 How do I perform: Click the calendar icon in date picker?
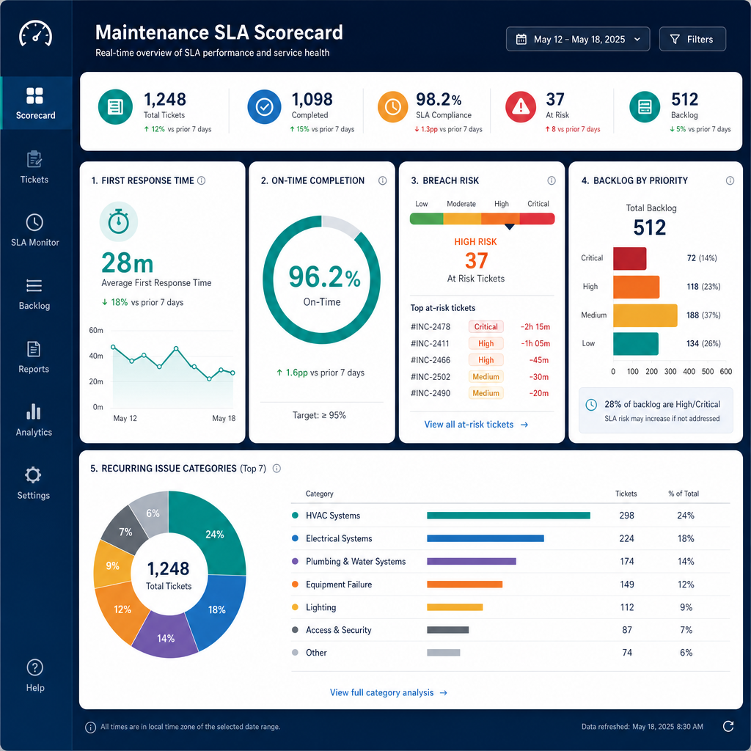[521, 40]
